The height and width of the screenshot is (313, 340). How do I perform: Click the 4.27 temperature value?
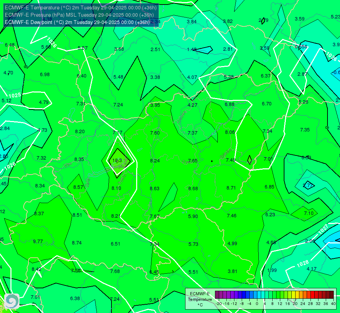click(192, 105)
